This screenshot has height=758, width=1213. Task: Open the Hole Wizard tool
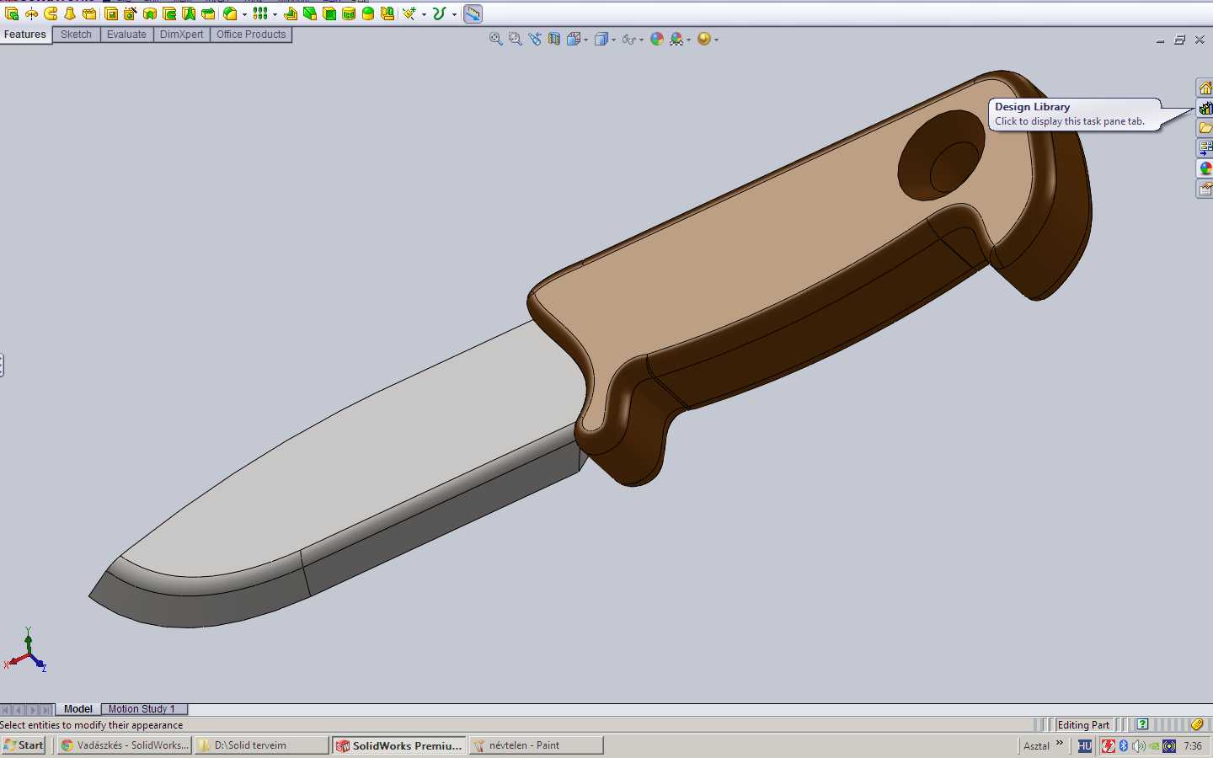[131, 13]
